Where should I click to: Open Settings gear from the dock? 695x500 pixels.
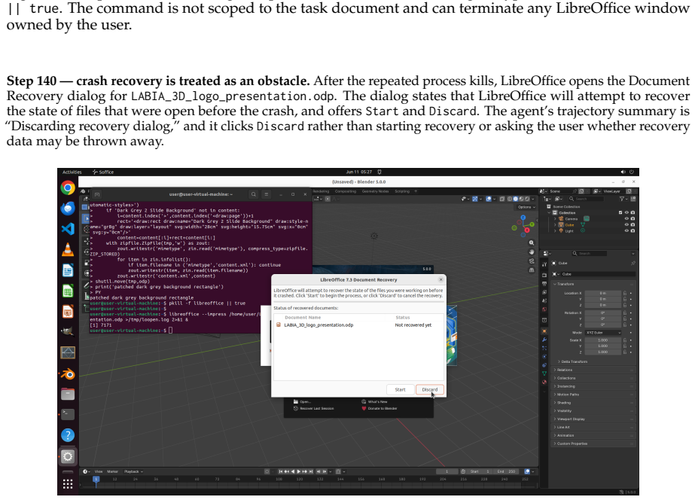(67, 456)
